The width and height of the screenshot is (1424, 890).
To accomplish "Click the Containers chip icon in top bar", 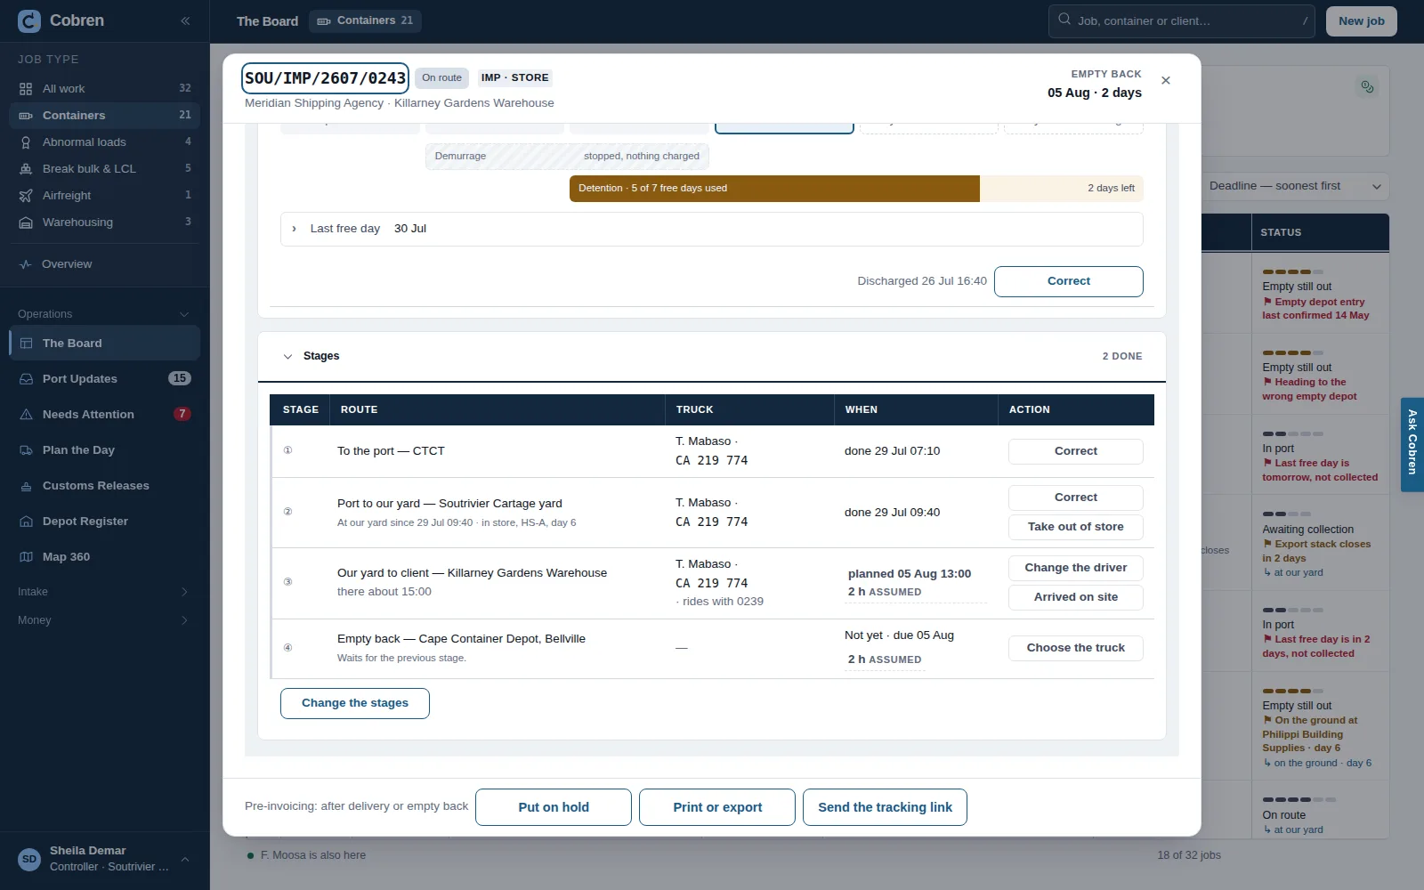I will (x=324, y=21).
